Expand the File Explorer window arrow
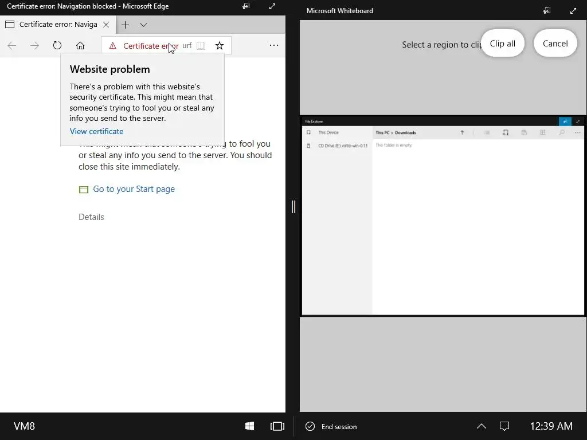Viewport: 587px width, 440px height. click(578, 121)
